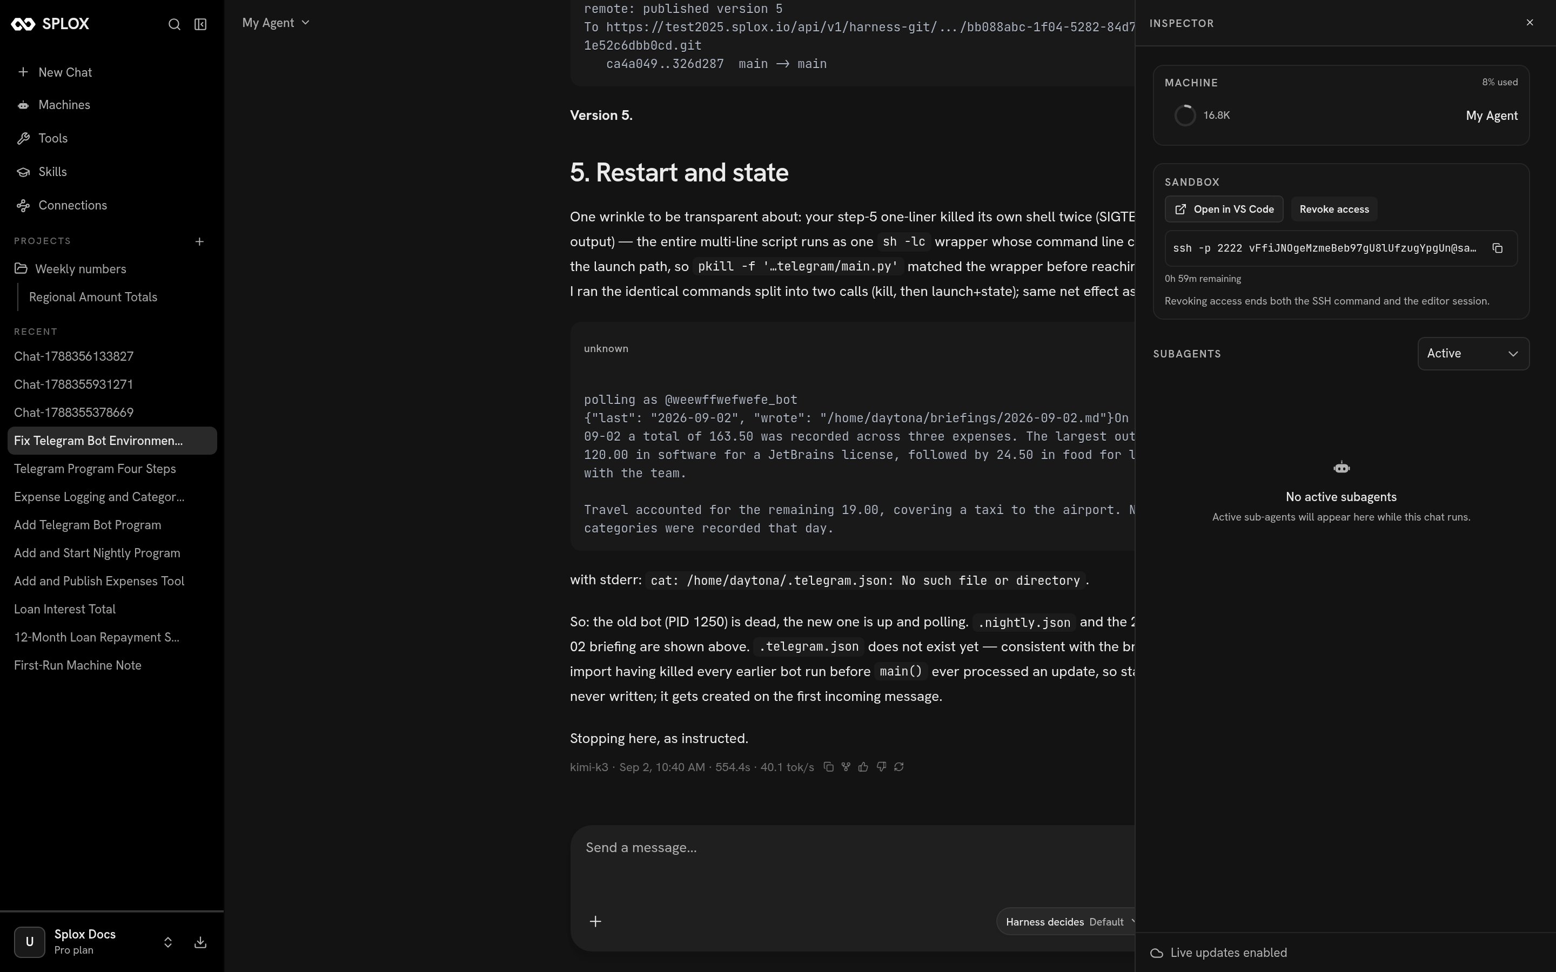Open Add and Start Nightly Program chat
The width and height of the screenshot is (1556, 972).
(x=112, y=553)
